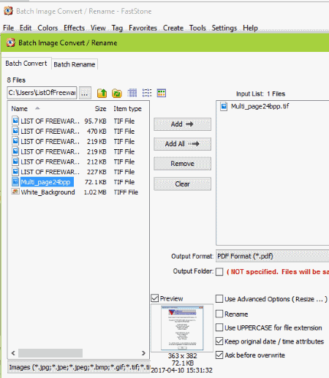The width and height of the screenshot is (329, 378).
Task: Click the Clear button
Action: pos(182,184)
